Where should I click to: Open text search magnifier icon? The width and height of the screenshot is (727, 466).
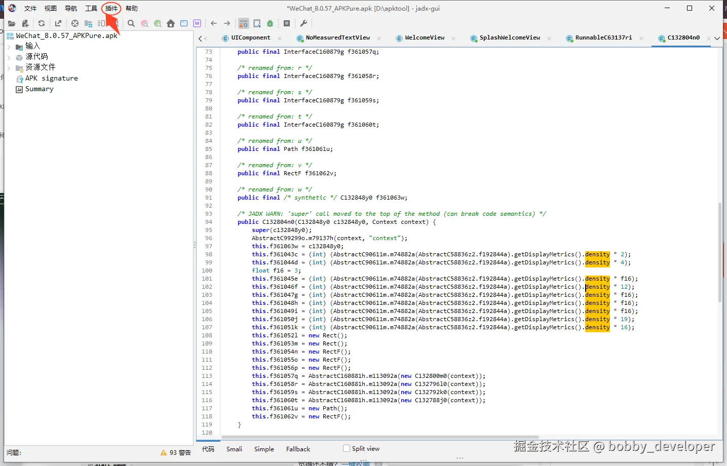point(131,23)
